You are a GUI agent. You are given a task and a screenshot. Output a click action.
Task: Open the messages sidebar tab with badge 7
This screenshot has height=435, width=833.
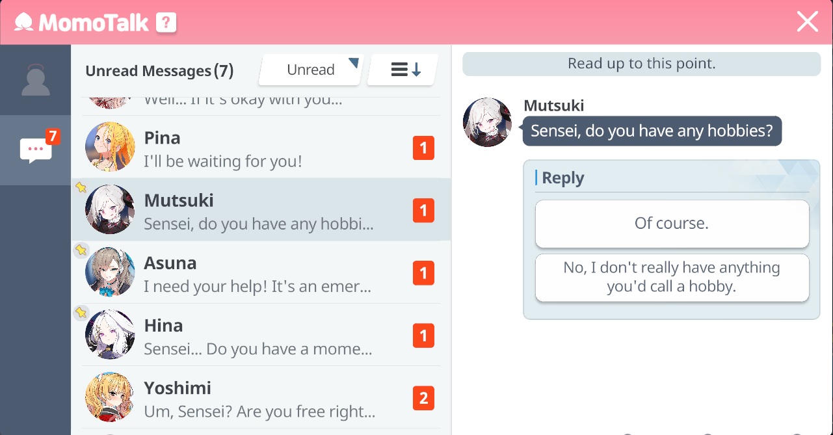pos(35,150)
